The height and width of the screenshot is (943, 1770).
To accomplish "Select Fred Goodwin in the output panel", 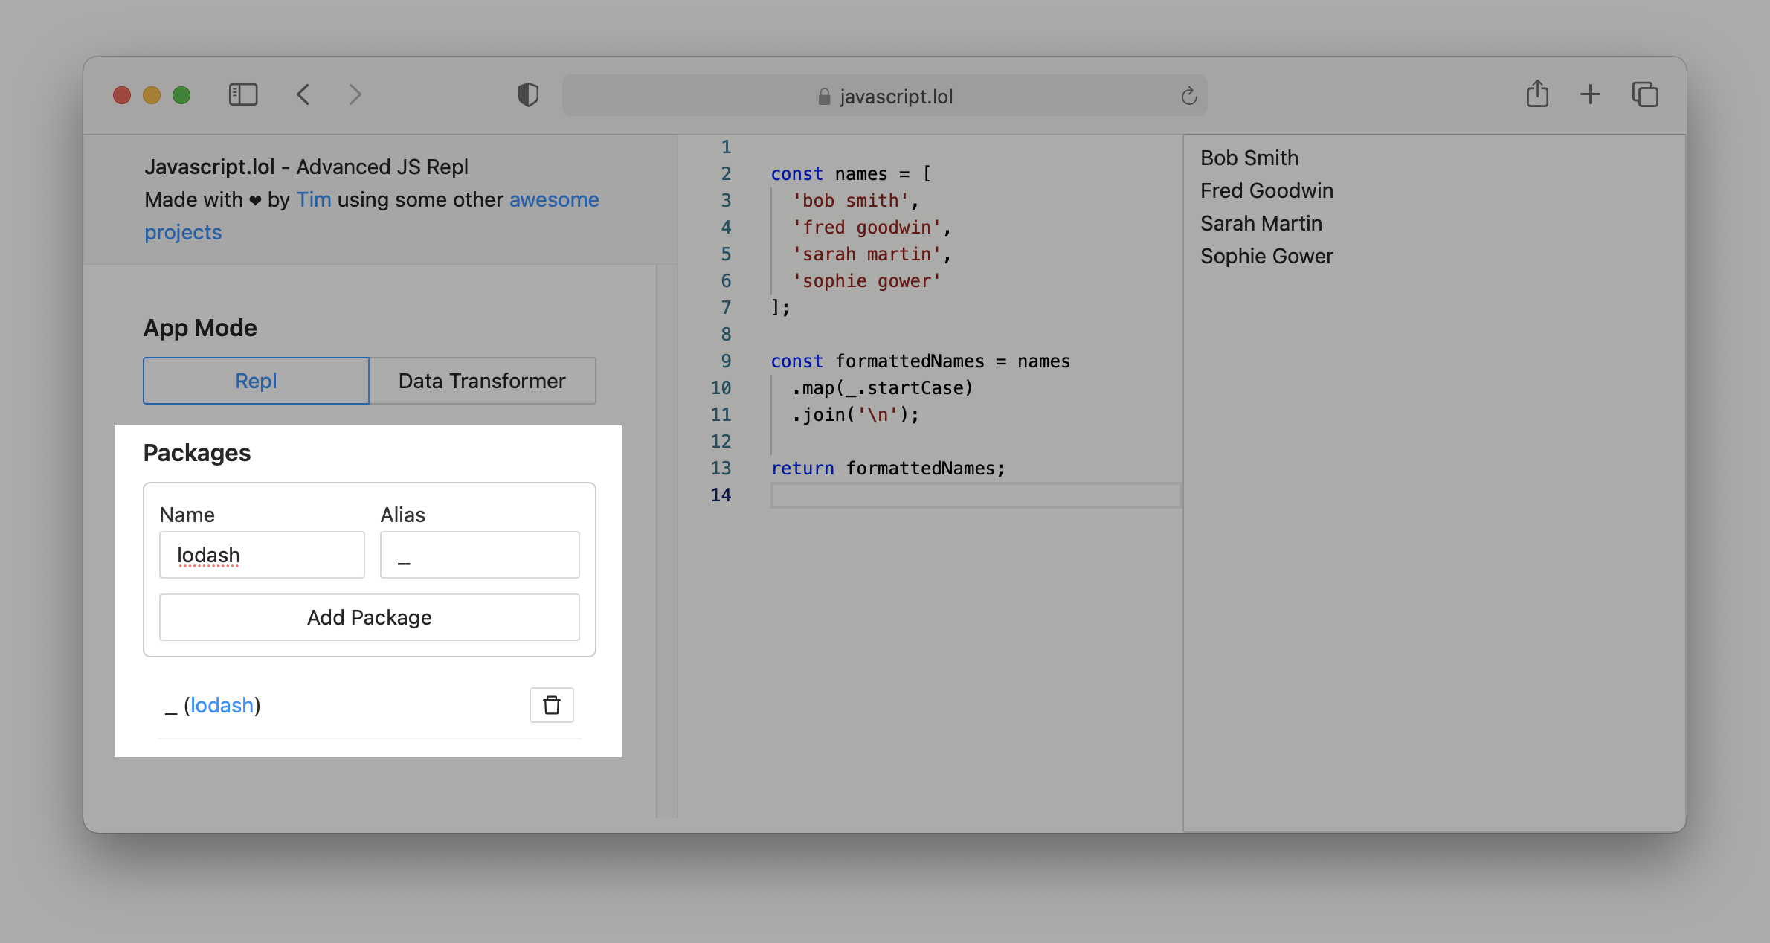I will (1267, 190).
